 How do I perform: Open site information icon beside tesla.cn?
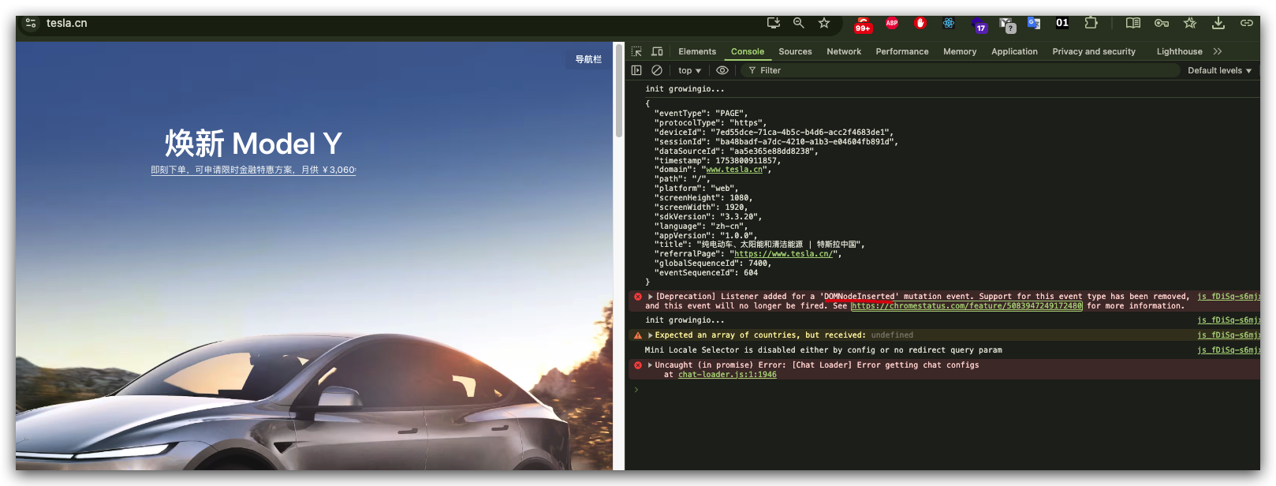(x=31, y=23)
